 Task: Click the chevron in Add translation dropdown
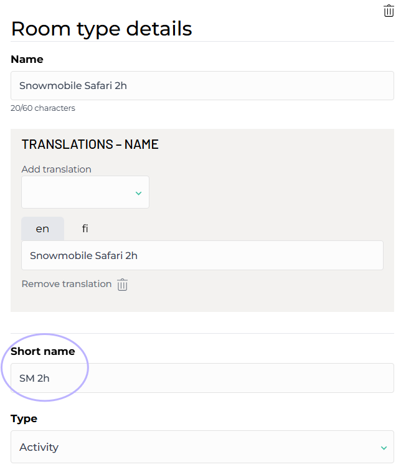138,193
